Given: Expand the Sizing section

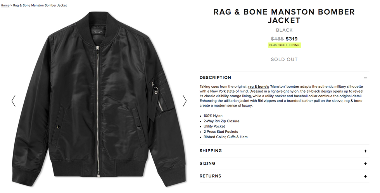Looking at the screenshot, I should coord(207,163).
